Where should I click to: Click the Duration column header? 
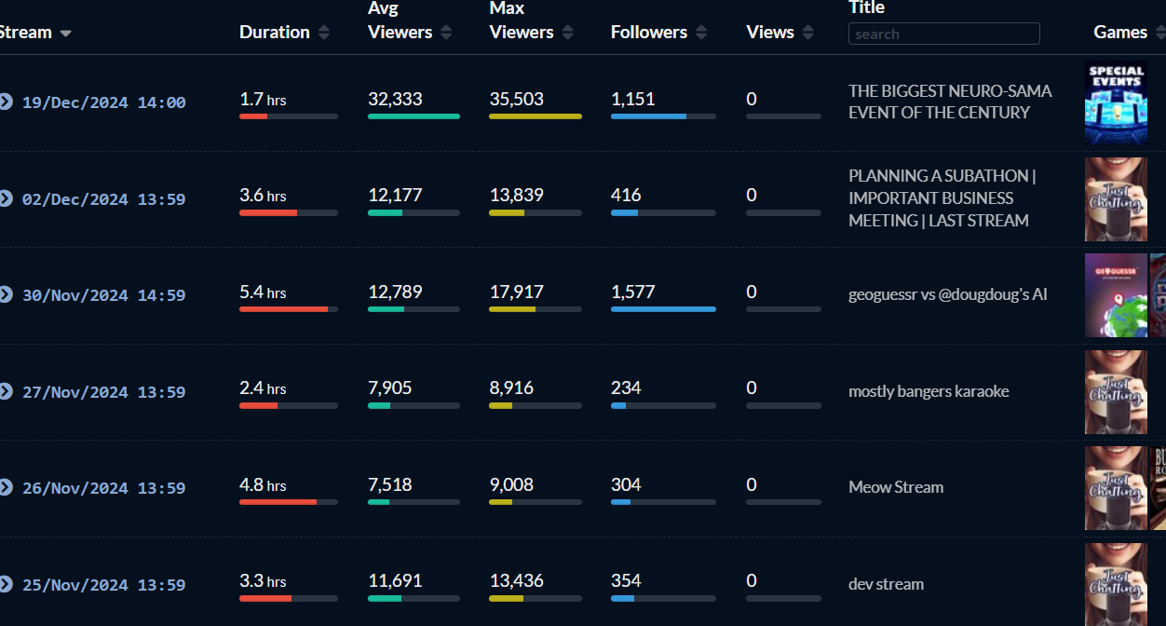[x=275, y=32]
